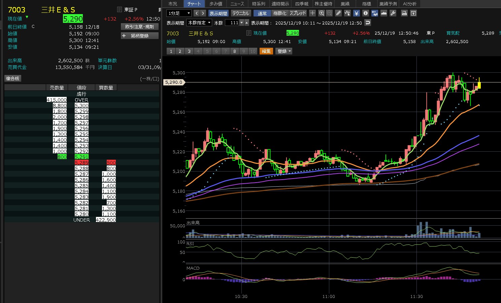The width and height of the screenshot is (501, 303).
Task: Open the info circle icon
Action: pos(366,13)
